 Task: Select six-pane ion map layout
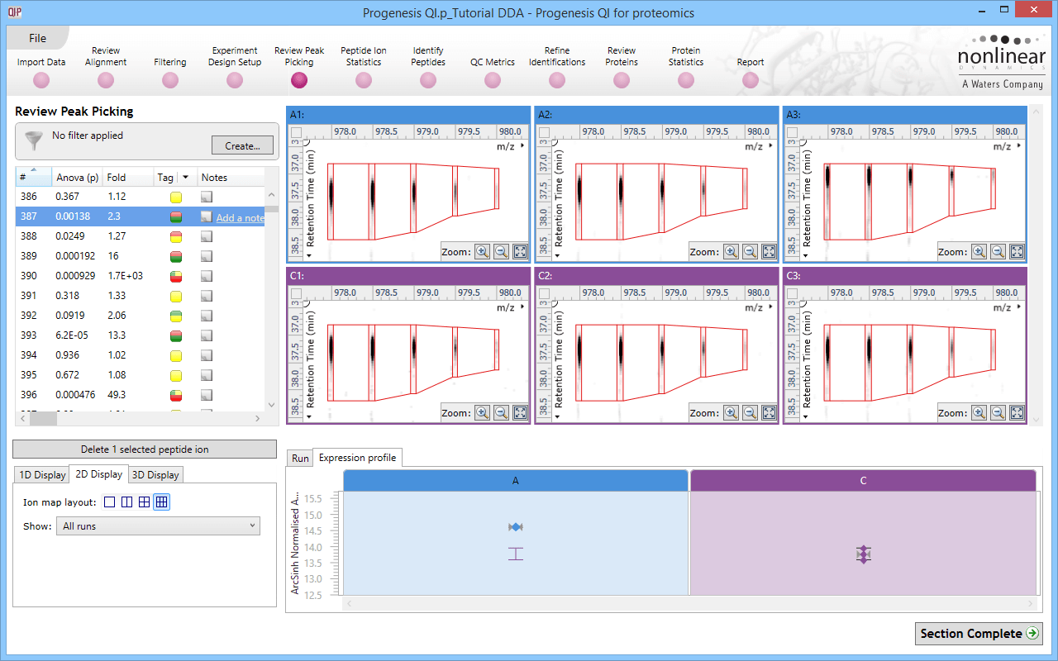162,502
